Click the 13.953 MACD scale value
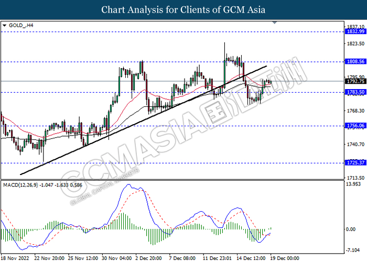Viewport: 367px width, 262px height. (353, 184)
